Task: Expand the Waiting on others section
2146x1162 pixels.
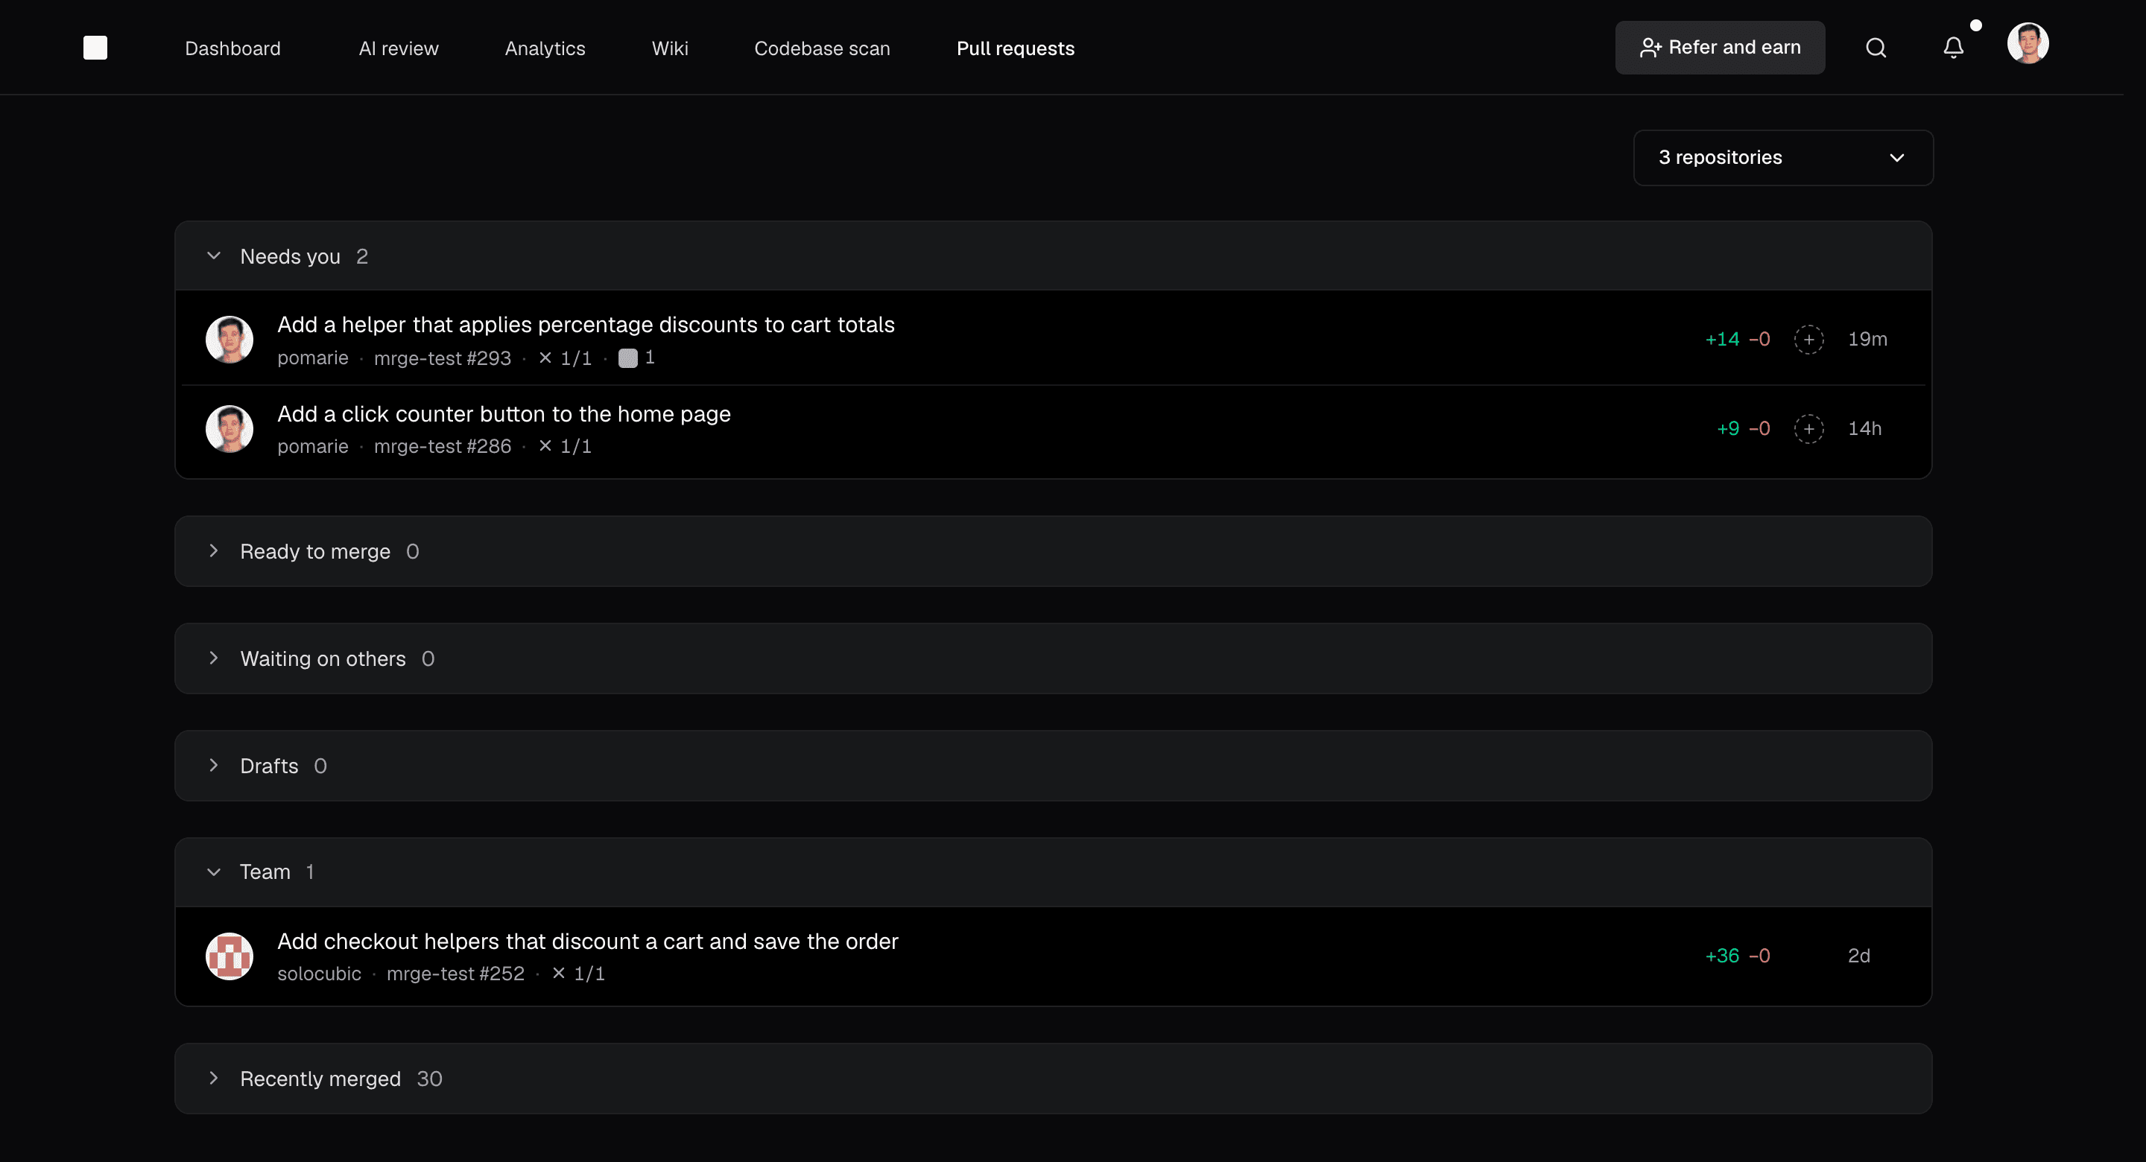Action: coord(214,658)
